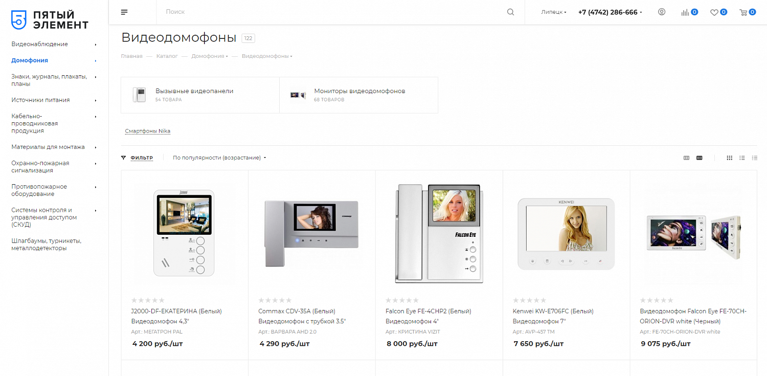This screenshot has width=767, height=376.
Task: Open Шлагбаумы, турникеты, металлодетекторы category
Action: (47, 245)
